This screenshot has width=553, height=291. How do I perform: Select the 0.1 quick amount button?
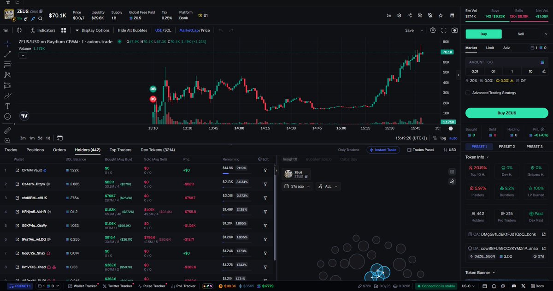[494, 71]
